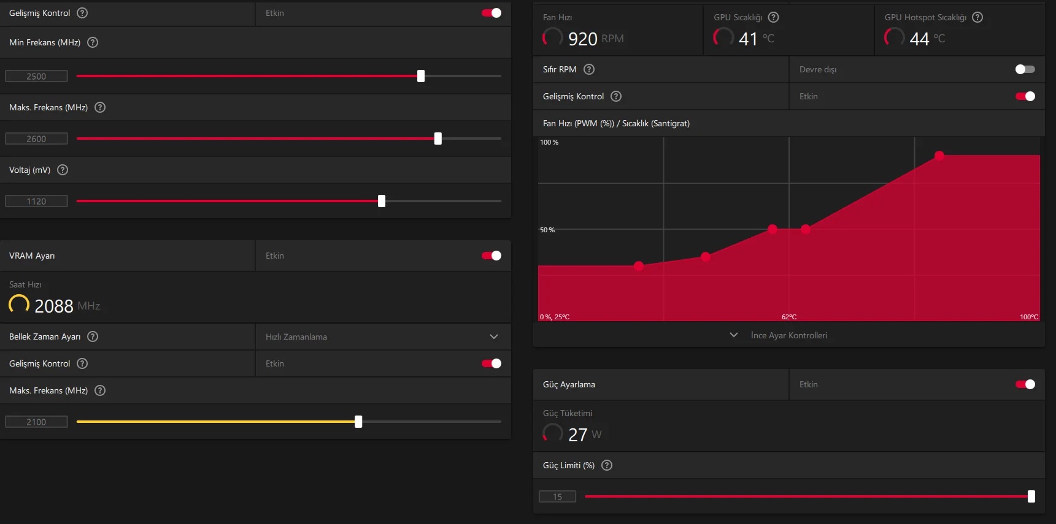
Task: Toggle Gelişmiş Kontrol switch below Bellek Zaman Ayarı
Action: (491, 363)
